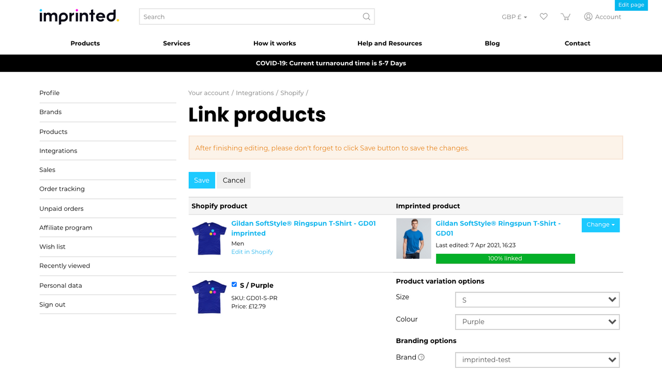
Task: Click the imprinted logo
Action: pos(79,17)
